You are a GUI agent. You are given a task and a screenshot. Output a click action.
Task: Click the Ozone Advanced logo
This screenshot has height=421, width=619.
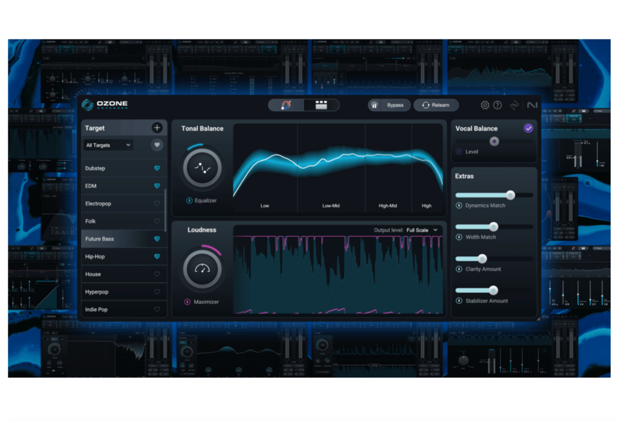(x=105, y=105)
